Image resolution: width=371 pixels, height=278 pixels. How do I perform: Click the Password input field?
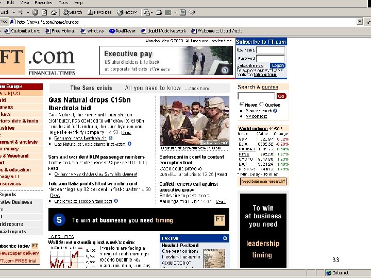[x=271, y=58]
